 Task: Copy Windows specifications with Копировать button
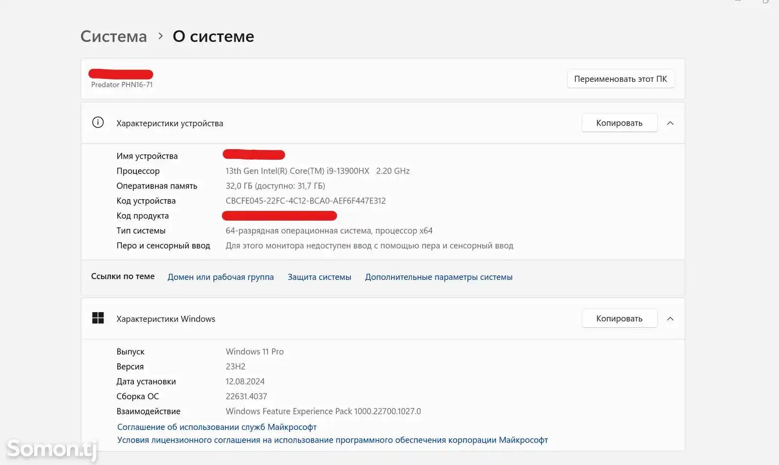(619, 318)
